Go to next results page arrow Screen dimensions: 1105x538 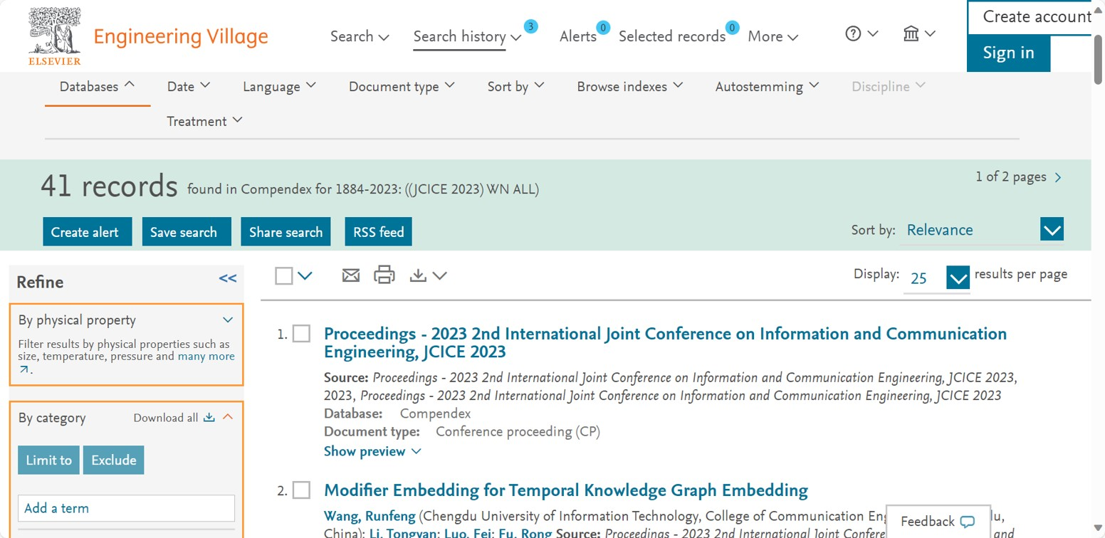(x=1058, y=178)
